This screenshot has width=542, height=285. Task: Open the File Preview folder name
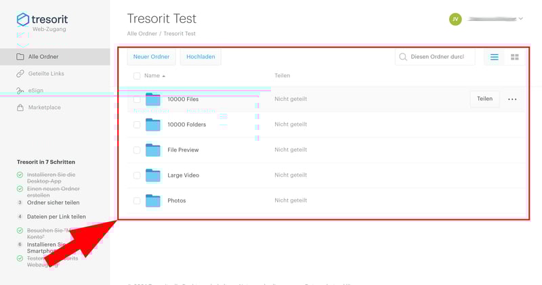tap(183, 150)
